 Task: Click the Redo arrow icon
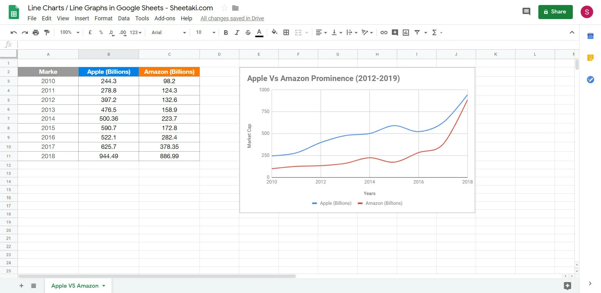pyautogui.click(x=25, y=33)
